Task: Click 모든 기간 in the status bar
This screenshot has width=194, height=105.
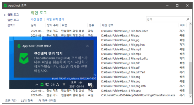Action: tap(11, 101)
